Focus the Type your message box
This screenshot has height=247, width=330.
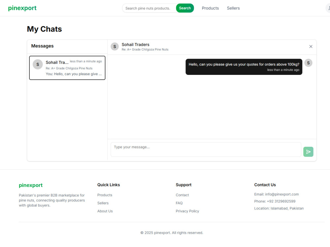click(x=206, y=149)
